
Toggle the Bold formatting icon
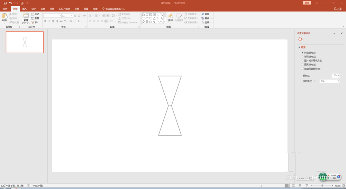(45, 21)
